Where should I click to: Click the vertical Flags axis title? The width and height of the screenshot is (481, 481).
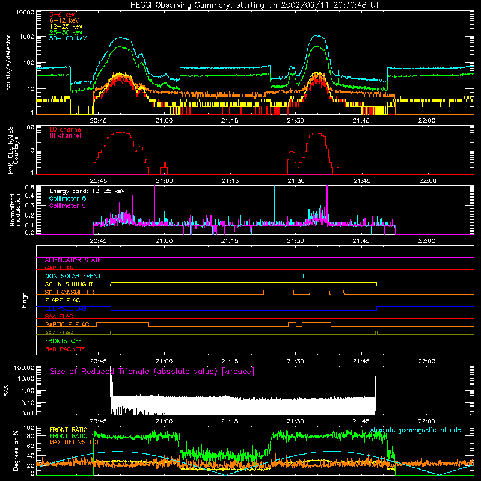[24, 300]
